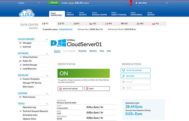Viewport: 189px width, 121px height.
Task: Open Virtual Switches
Action: pyautogui.click(x=30, y=57)
